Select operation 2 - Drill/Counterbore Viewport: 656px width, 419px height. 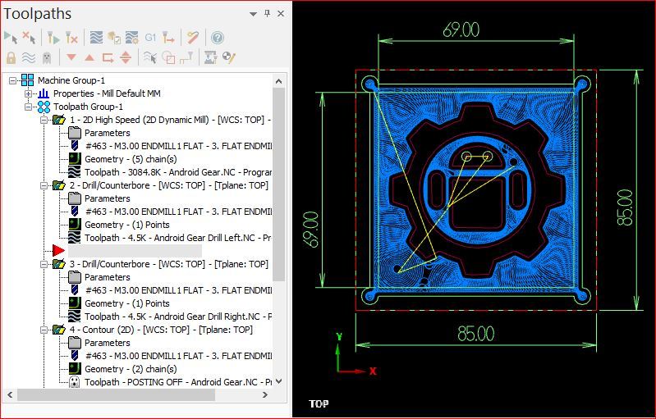tap(168, 185)
